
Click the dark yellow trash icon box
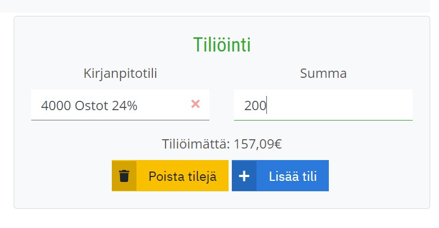pos(124,176)
